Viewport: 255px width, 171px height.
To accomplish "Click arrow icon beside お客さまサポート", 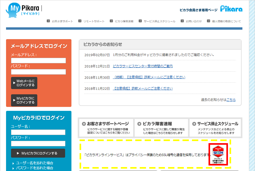I will pos(48,21).
